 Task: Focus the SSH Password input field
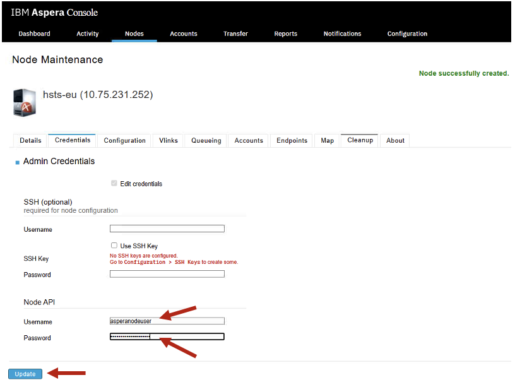167,274
